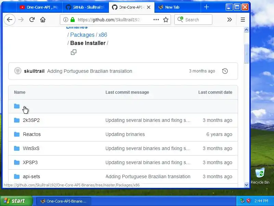Click the Reactos row 6 years ago date

(219, 134)
